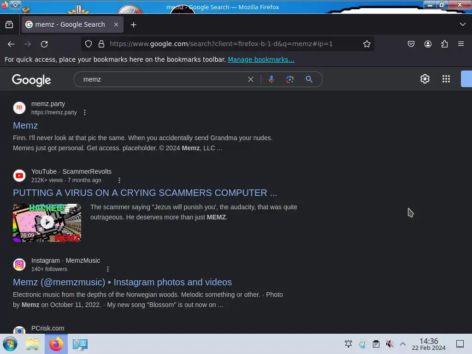The height and width of the screenshot is (354, 472).
Task: Submit the search with magnifier icon
Action: tap(309, 79)
